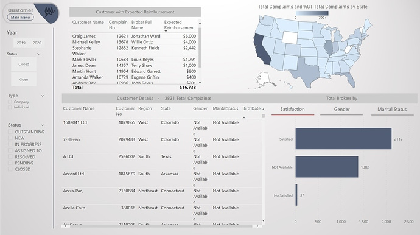
Task: Sort Customer Details by State header
Action: [166, 108]
